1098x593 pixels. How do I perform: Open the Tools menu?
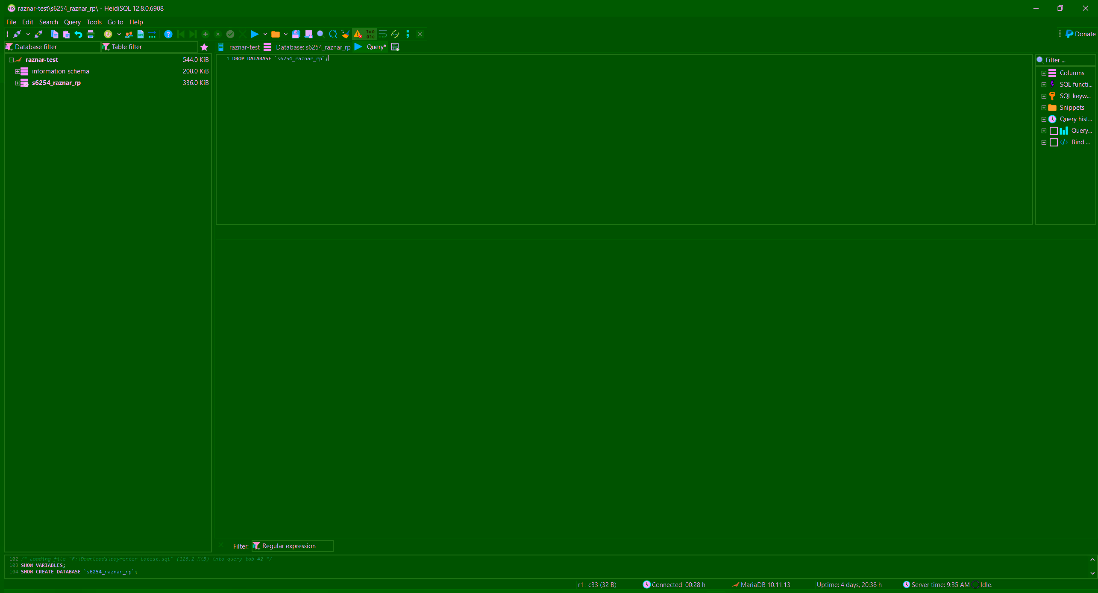[94, 22]
